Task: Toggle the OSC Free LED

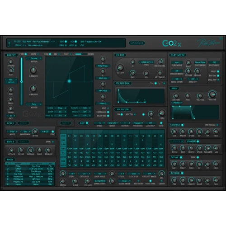Action: pyautogui.click(x=25, y=54)
